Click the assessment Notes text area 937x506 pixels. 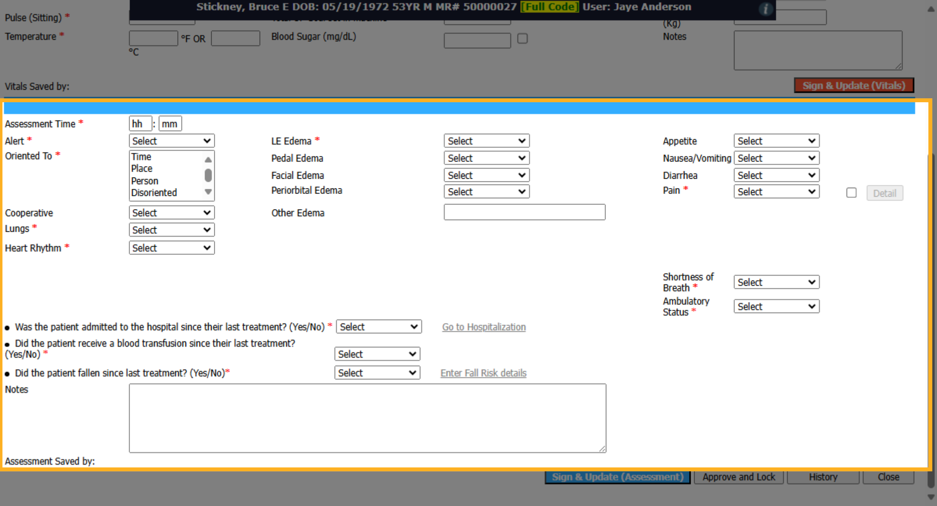[x=367, y=418]
